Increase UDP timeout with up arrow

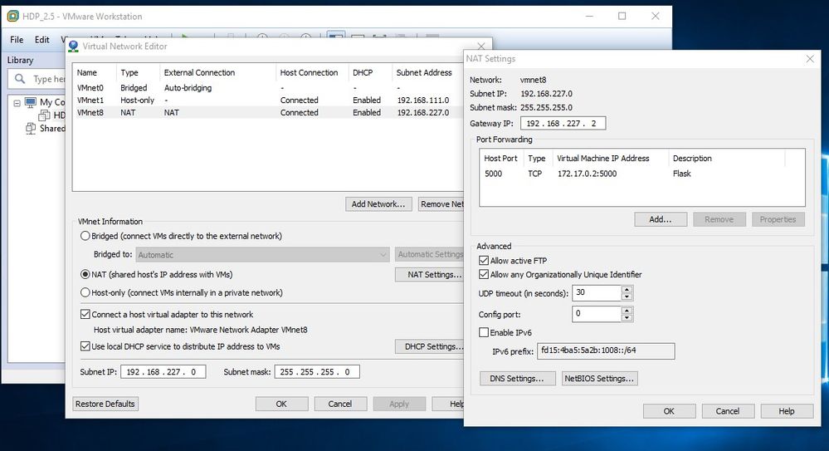click(627, 290)
